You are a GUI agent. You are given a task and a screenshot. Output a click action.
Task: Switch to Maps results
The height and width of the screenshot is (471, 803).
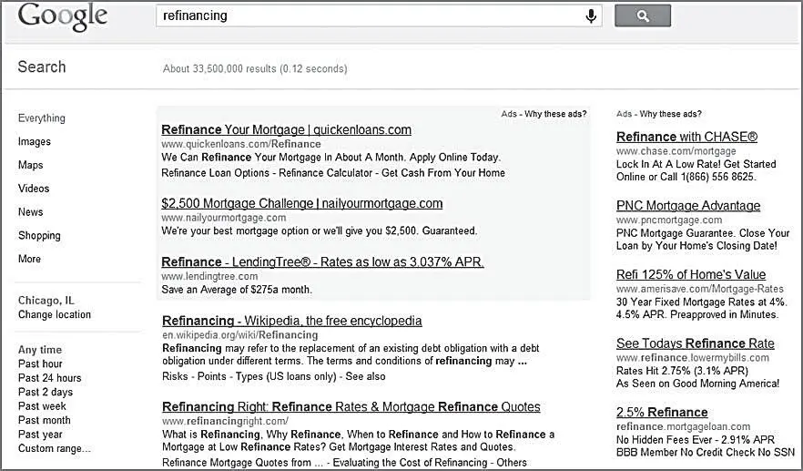(30, 165)
